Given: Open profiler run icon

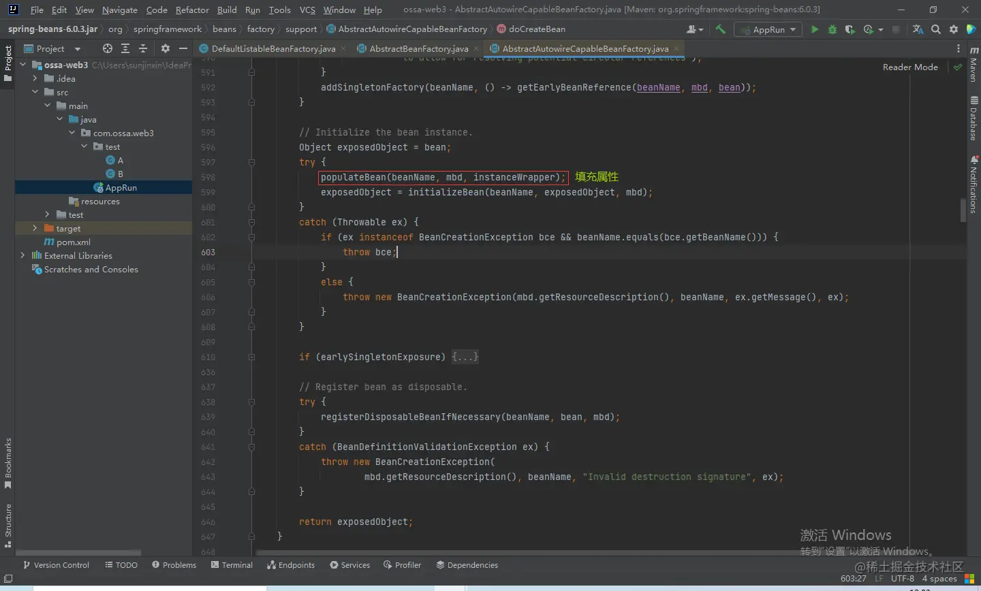Looking at the screenshot, I should coord(868,29).
